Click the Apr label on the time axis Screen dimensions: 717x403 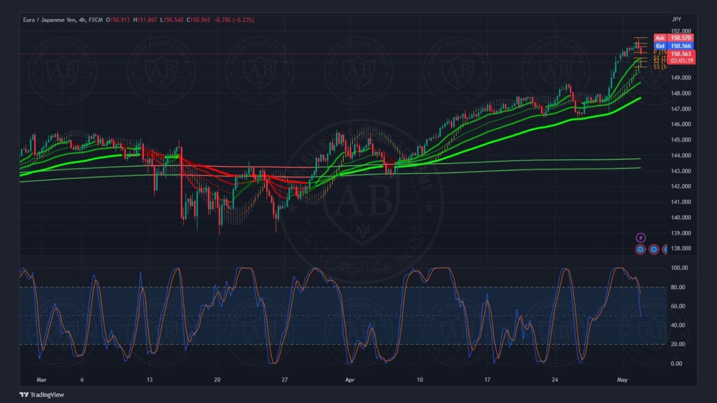pyautogui.click(x=350, y=380)
